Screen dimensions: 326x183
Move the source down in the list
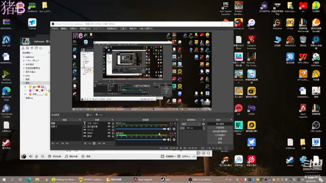pyautogui.click(x=104, y=144)
